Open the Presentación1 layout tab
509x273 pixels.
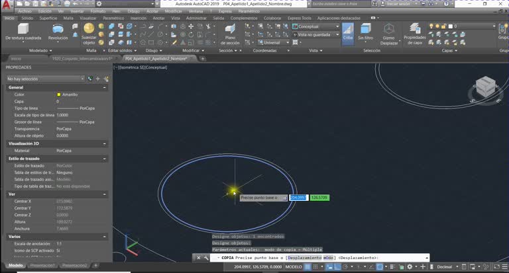pos(42,266)
